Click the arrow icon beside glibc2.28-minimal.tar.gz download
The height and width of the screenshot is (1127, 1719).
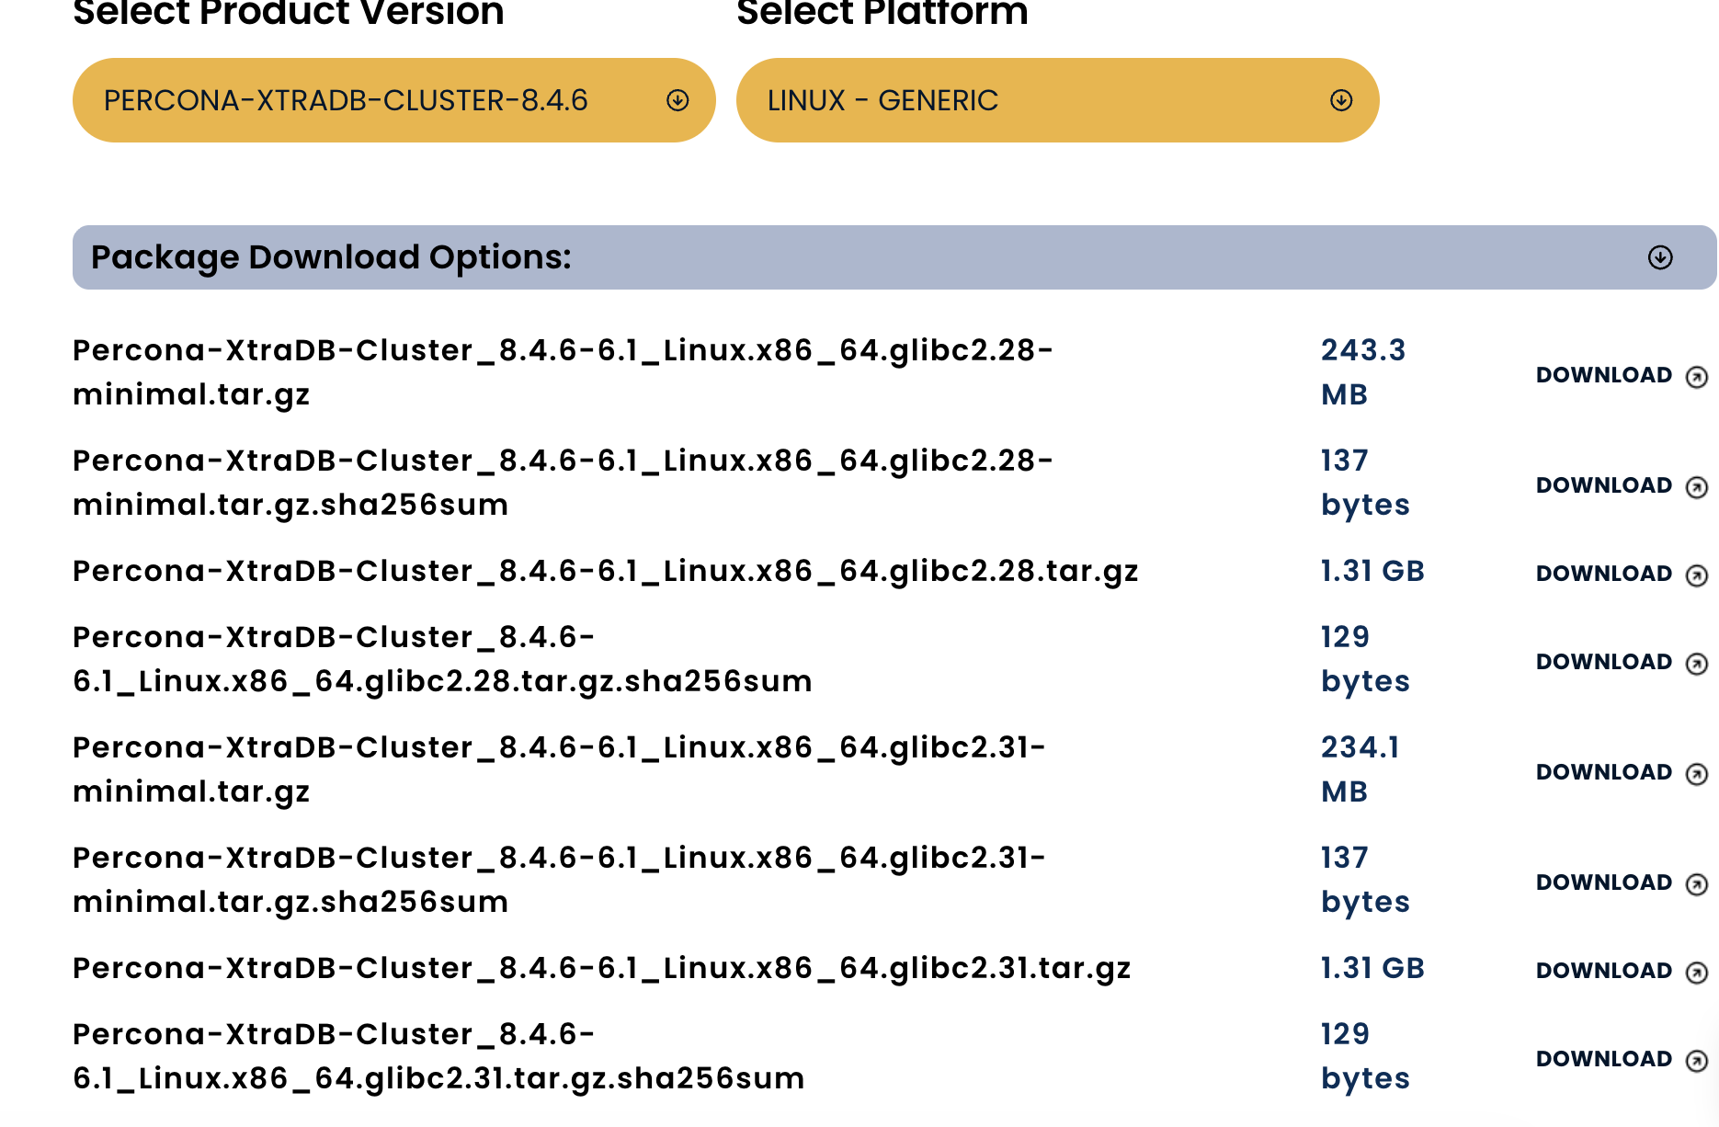(x=1697, y=377)
